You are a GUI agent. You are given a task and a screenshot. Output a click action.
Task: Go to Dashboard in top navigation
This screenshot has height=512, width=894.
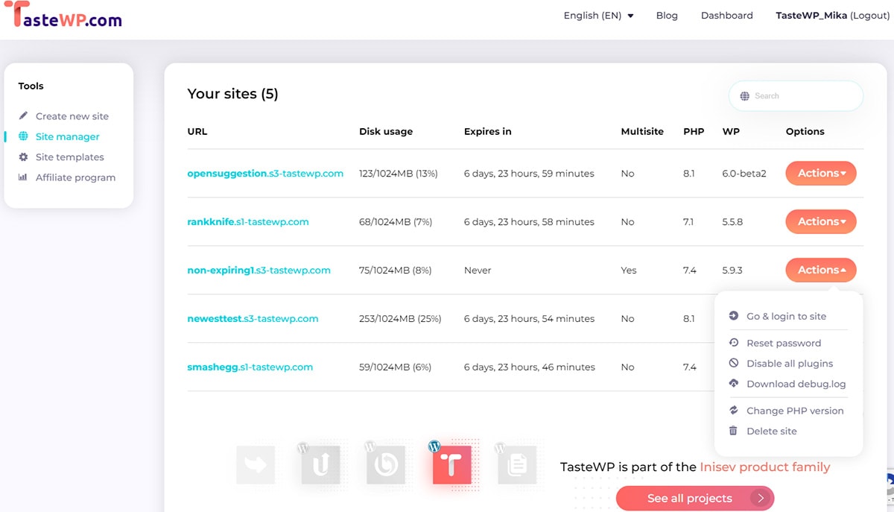click(727, 15)
